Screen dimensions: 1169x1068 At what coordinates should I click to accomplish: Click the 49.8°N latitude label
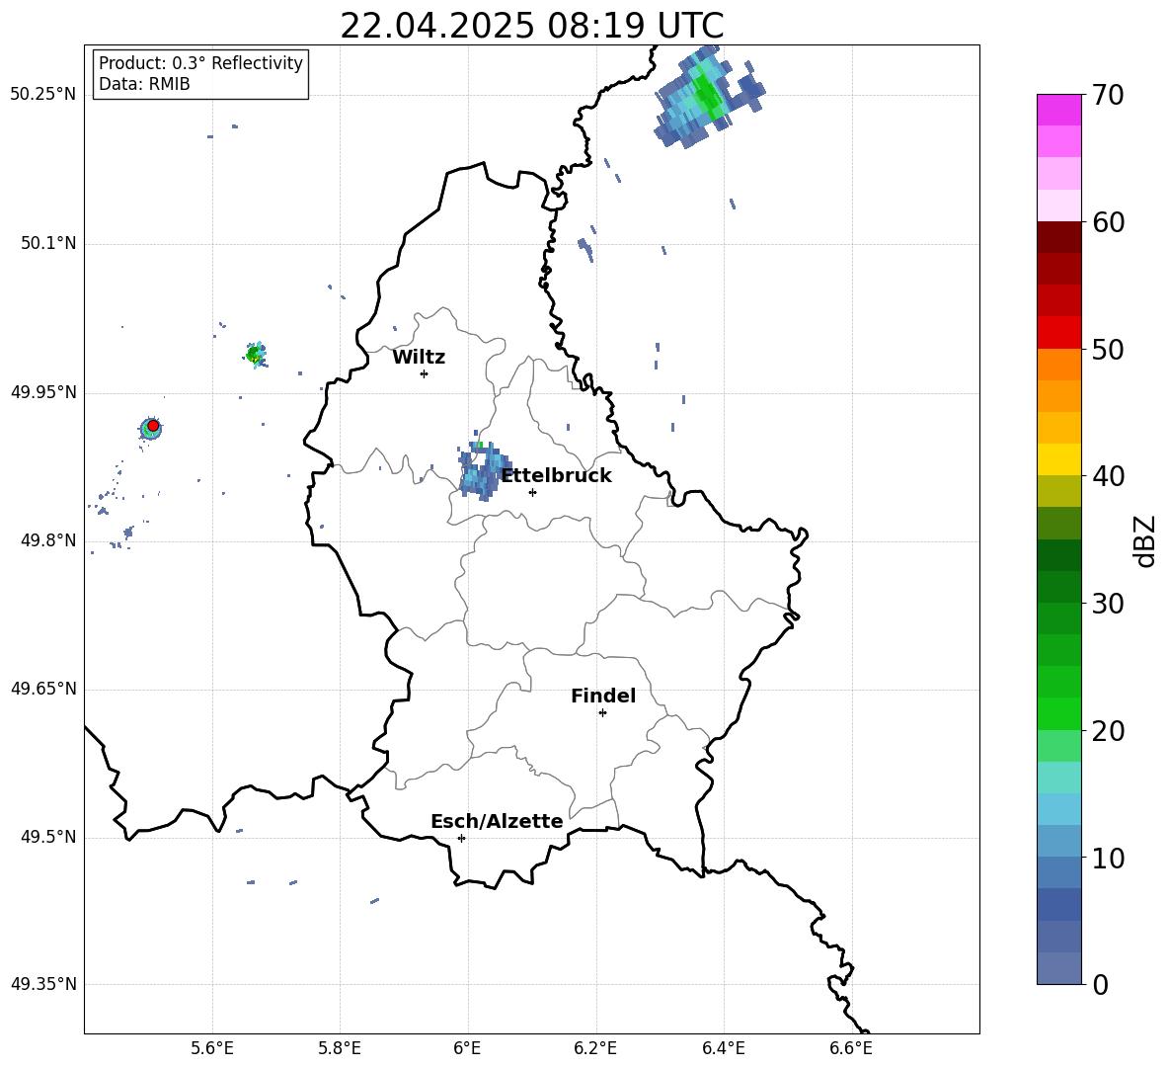47,540
